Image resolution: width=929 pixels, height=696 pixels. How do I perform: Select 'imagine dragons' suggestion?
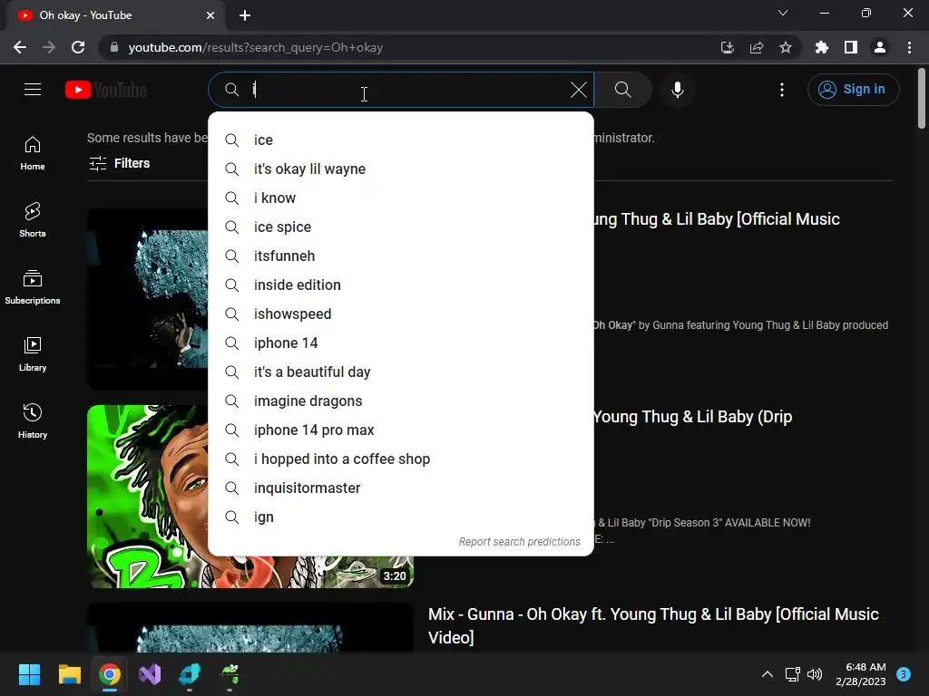(401, 401)
